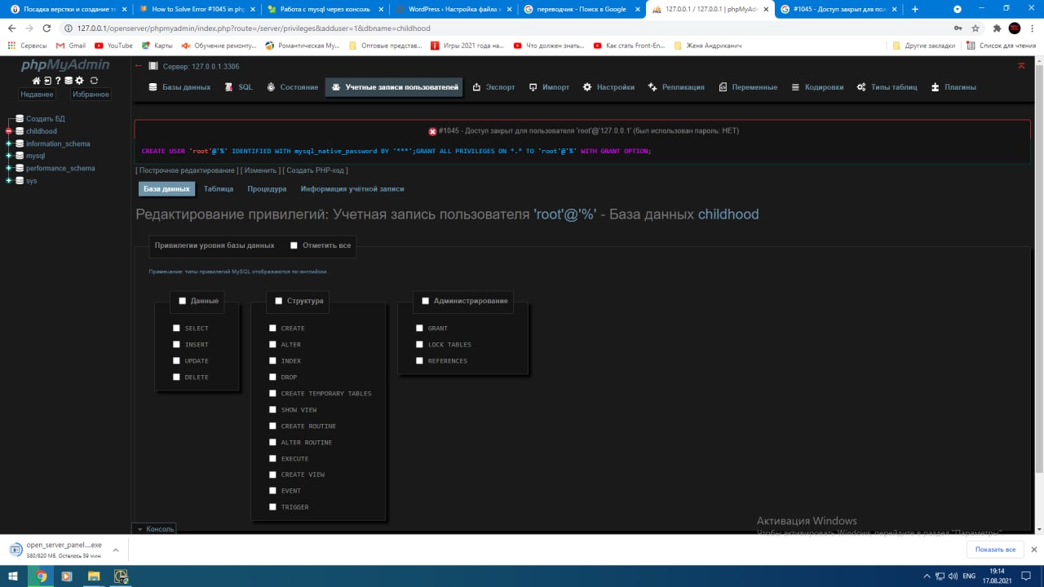Click the Избранное button in sidebar
Image resolution: width=1044 pixels, height=587 pixels.
tap(90, 95)
